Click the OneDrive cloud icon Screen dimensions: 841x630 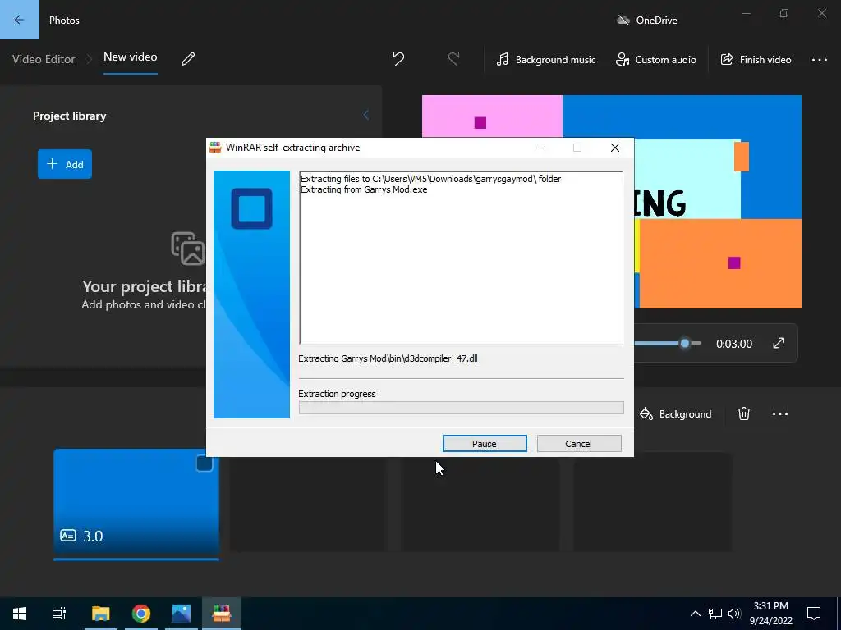click(x=623, y=21)
